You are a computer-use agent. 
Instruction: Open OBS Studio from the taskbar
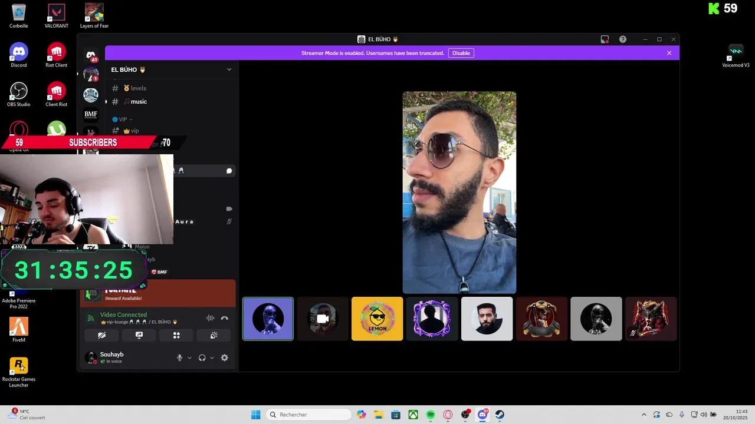(x=465, y=415)
